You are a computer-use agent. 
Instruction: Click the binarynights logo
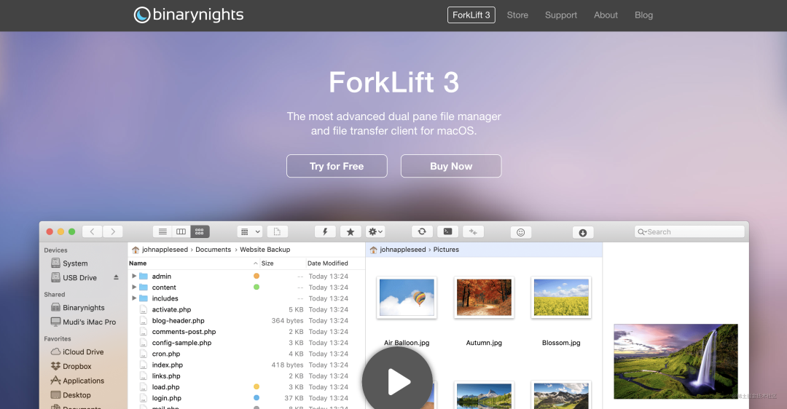(x=188, y=15)
